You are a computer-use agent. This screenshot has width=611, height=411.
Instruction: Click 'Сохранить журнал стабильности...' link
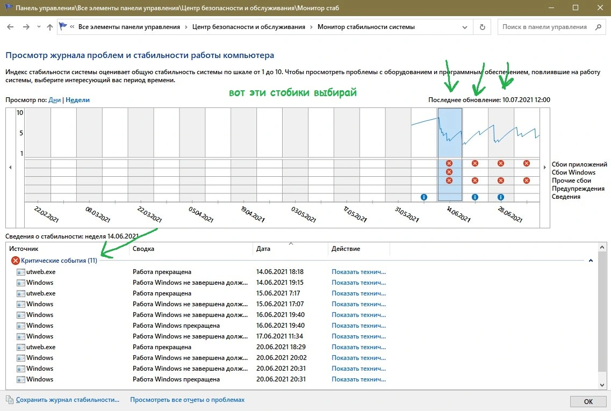click(68, 400)
